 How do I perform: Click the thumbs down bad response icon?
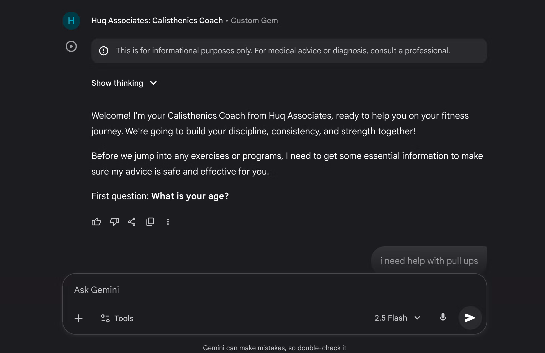point(114,222)
